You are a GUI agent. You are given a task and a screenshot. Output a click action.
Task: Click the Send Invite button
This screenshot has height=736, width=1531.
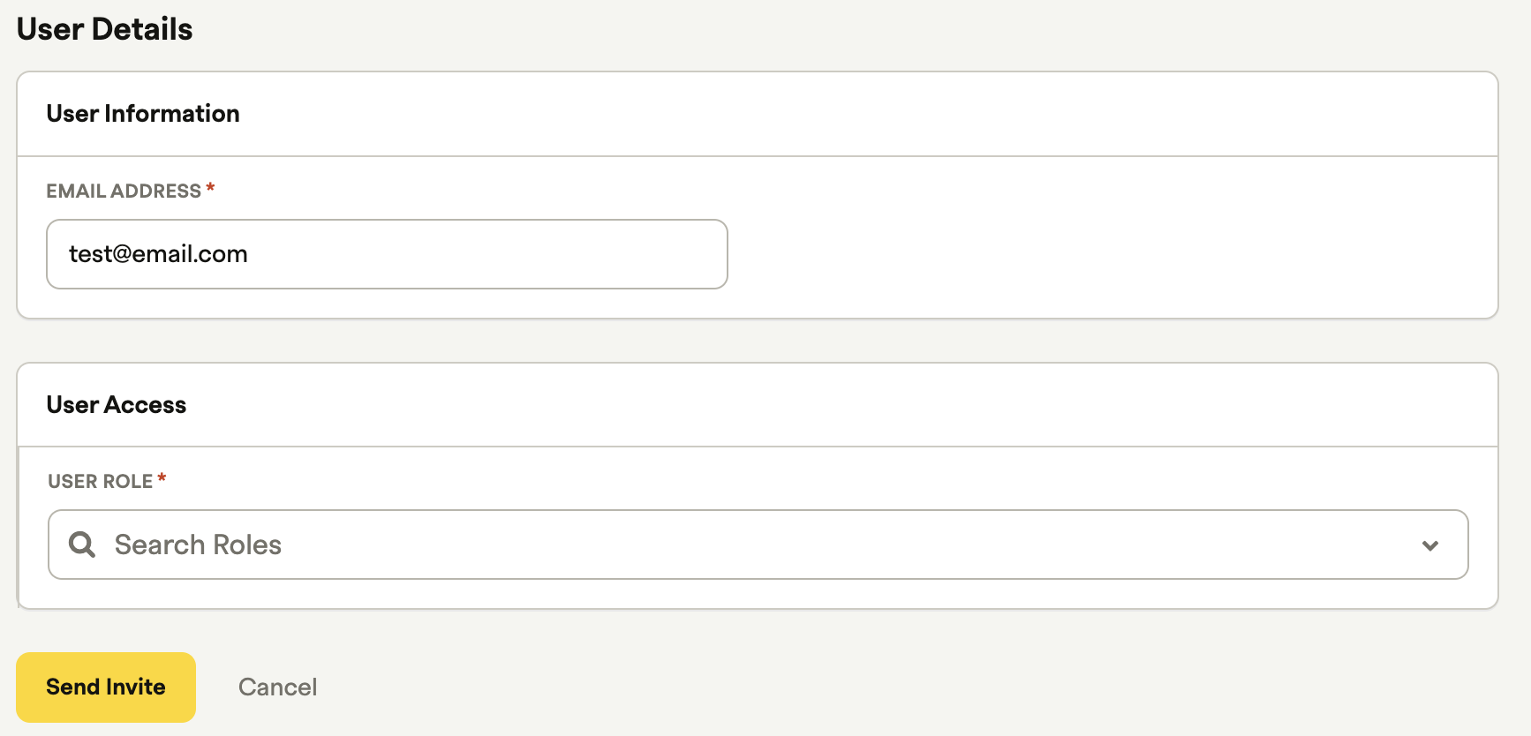click(x=106, y=687)
